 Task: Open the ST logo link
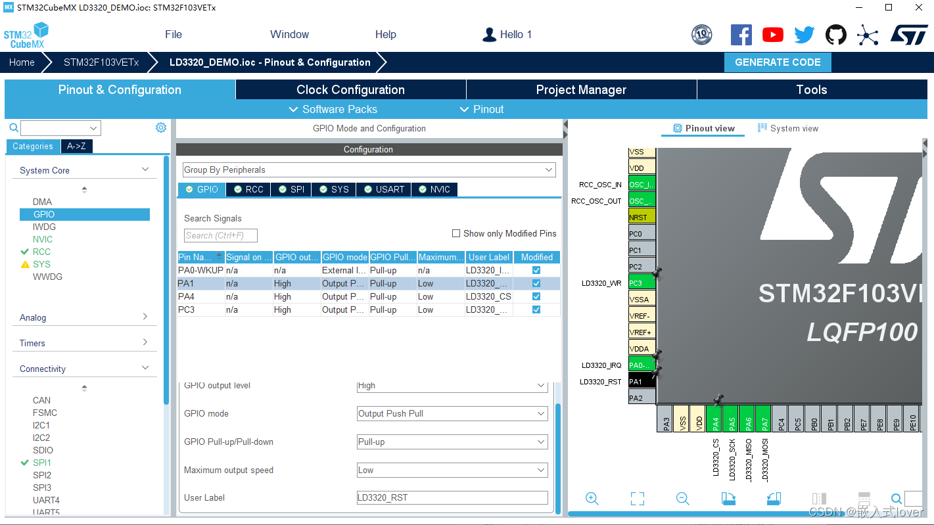[x=909, y=35]
